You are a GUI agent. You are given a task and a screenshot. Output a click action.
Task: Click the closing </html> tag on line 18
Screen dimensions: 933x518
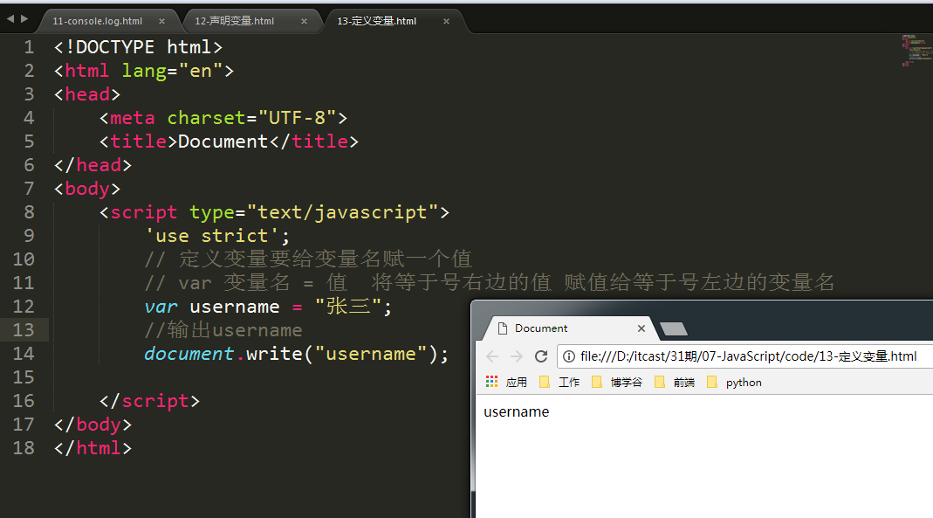pos(93,448)
